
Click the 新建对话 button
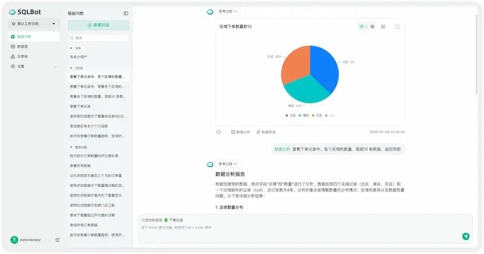pyautogui.click(x=99, y=25)
